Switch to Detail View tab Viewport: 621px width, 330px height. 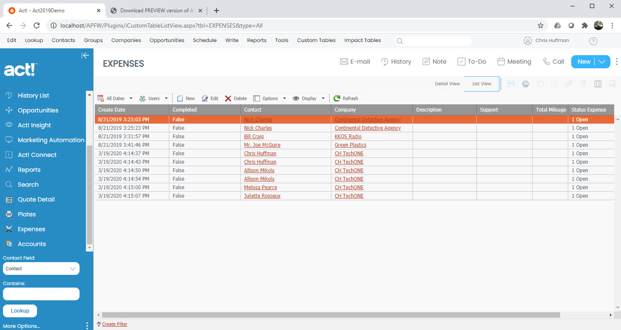[x=447, y=84]
